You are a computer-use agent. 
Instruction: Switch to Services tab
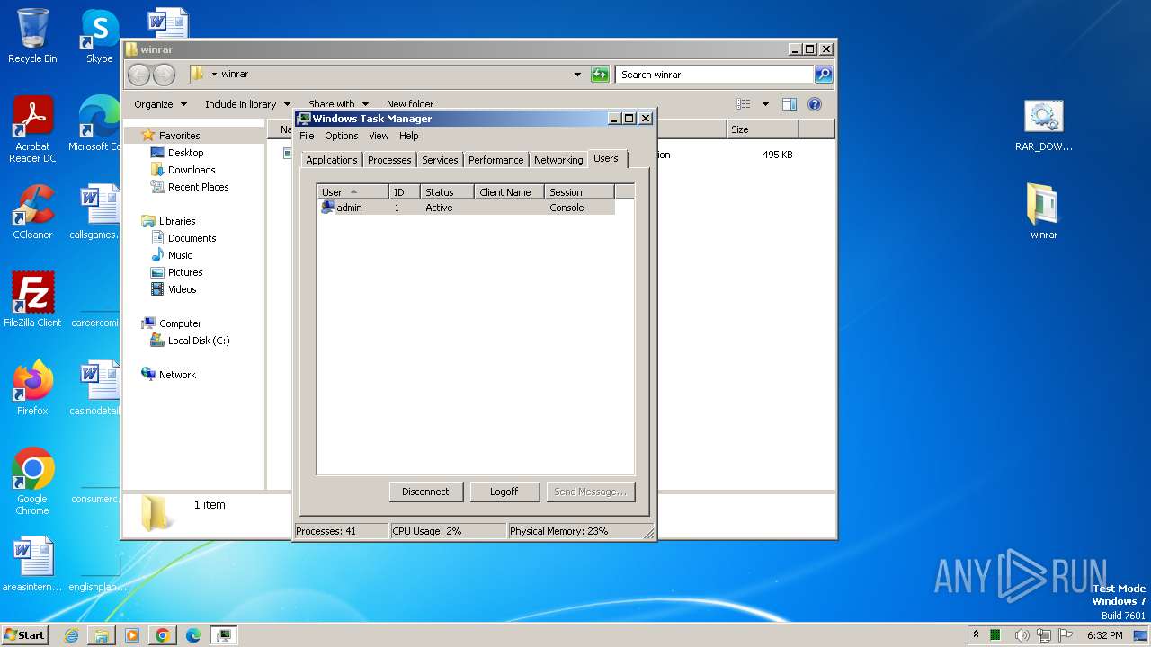(440, 160)
